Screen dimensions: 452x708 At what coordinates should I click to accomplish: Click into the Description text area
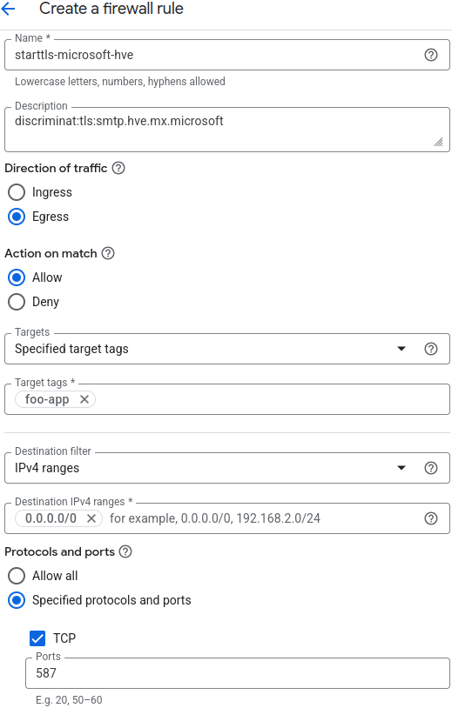point(227,130)
